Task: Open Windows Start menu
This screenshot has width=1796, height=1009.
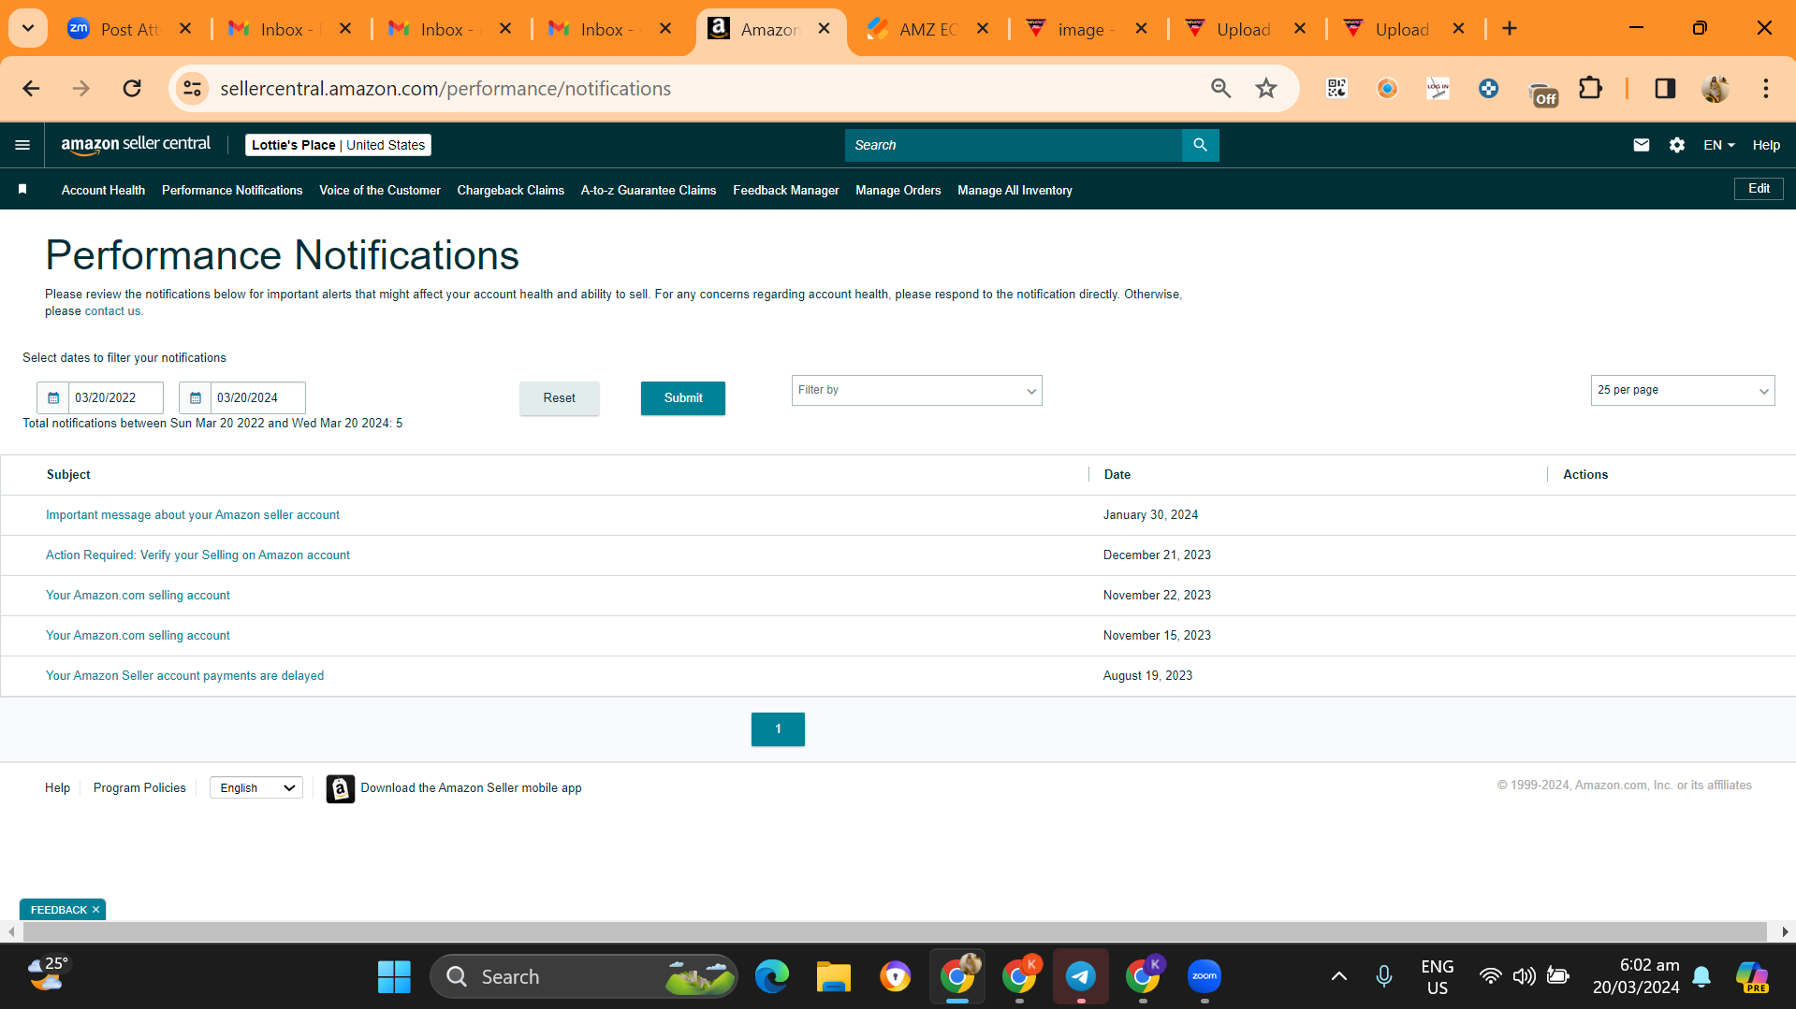Action: 394,976
